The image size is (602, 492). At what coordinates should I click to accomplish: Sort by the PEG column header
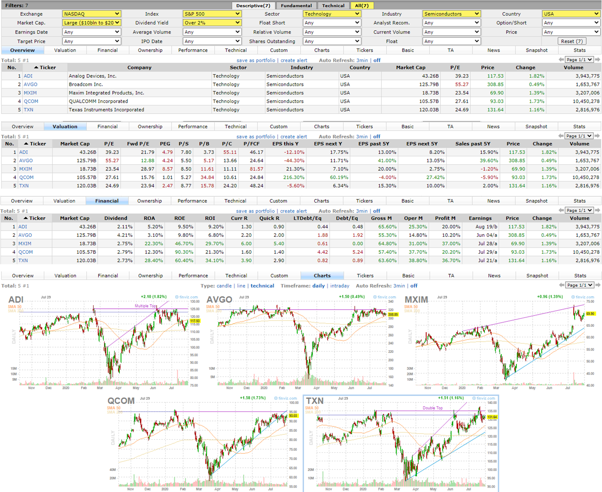(165, 144)
